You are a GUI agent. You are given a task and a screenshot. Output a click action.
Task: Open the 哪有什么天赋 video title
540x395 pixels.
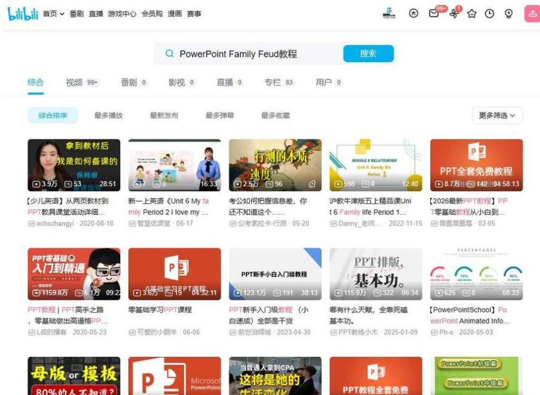point(369,315)
